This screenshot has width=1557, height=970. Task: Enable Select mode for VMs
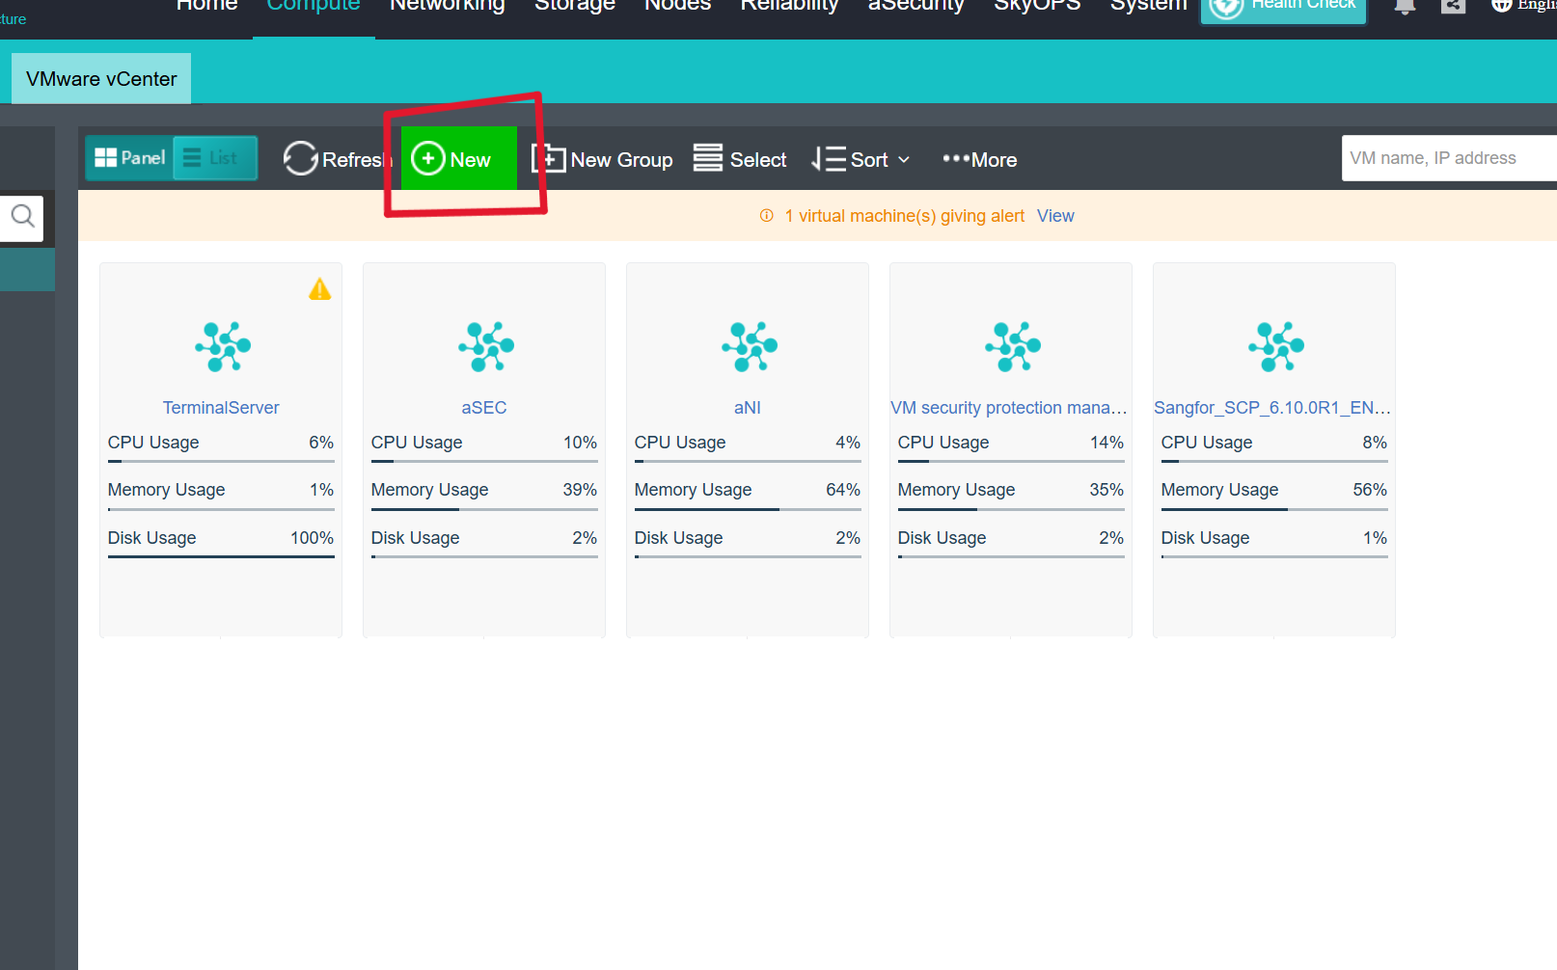(739, 158)
